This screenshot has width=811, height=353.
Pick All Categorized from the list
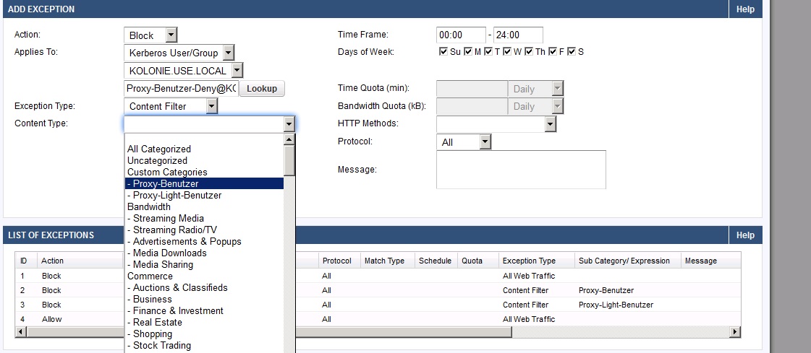click(x=159, y=149)
